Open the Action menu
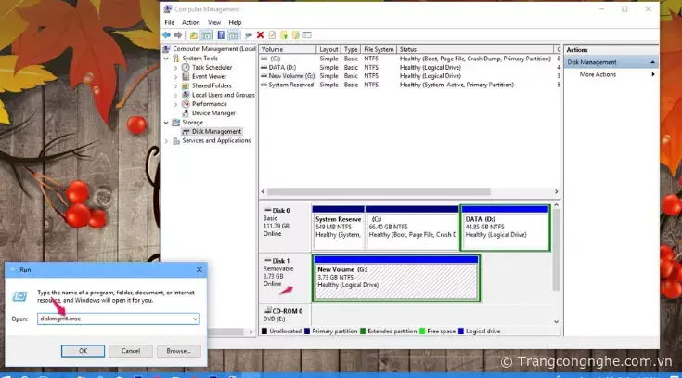The image size is (682, 378). 190,22
